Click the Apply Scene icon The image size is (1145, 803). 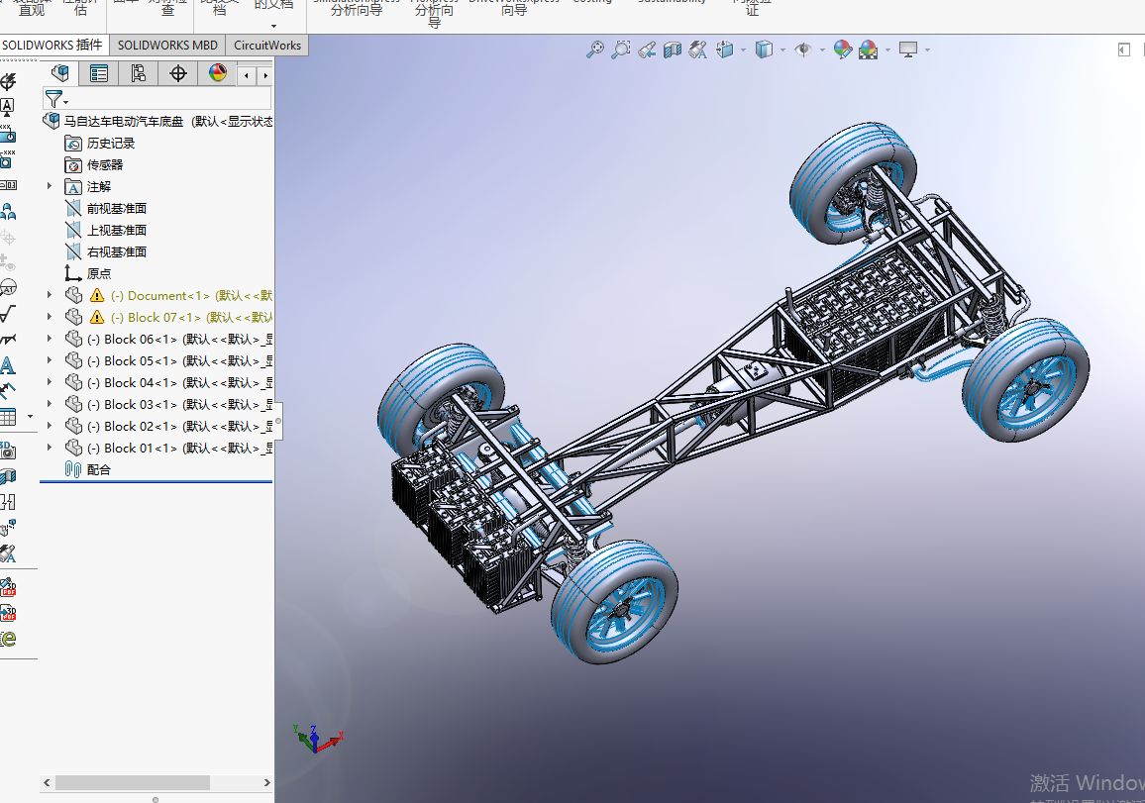[869, 50]
